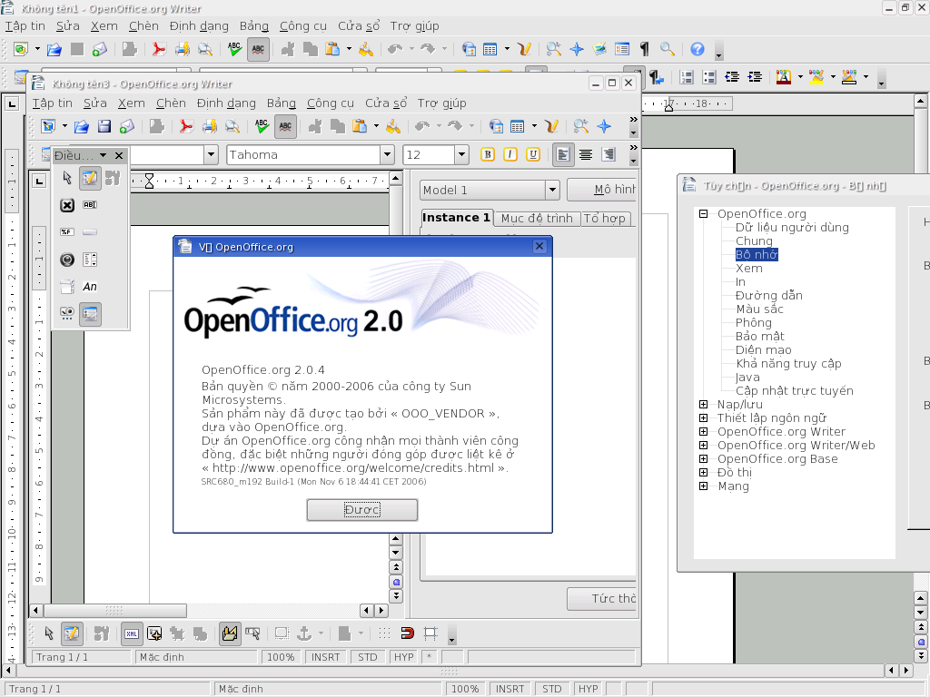Screen dimensions: 930x697
Task: Toggle Align Left in the Không tên3 window
Action: click(563, 154)
